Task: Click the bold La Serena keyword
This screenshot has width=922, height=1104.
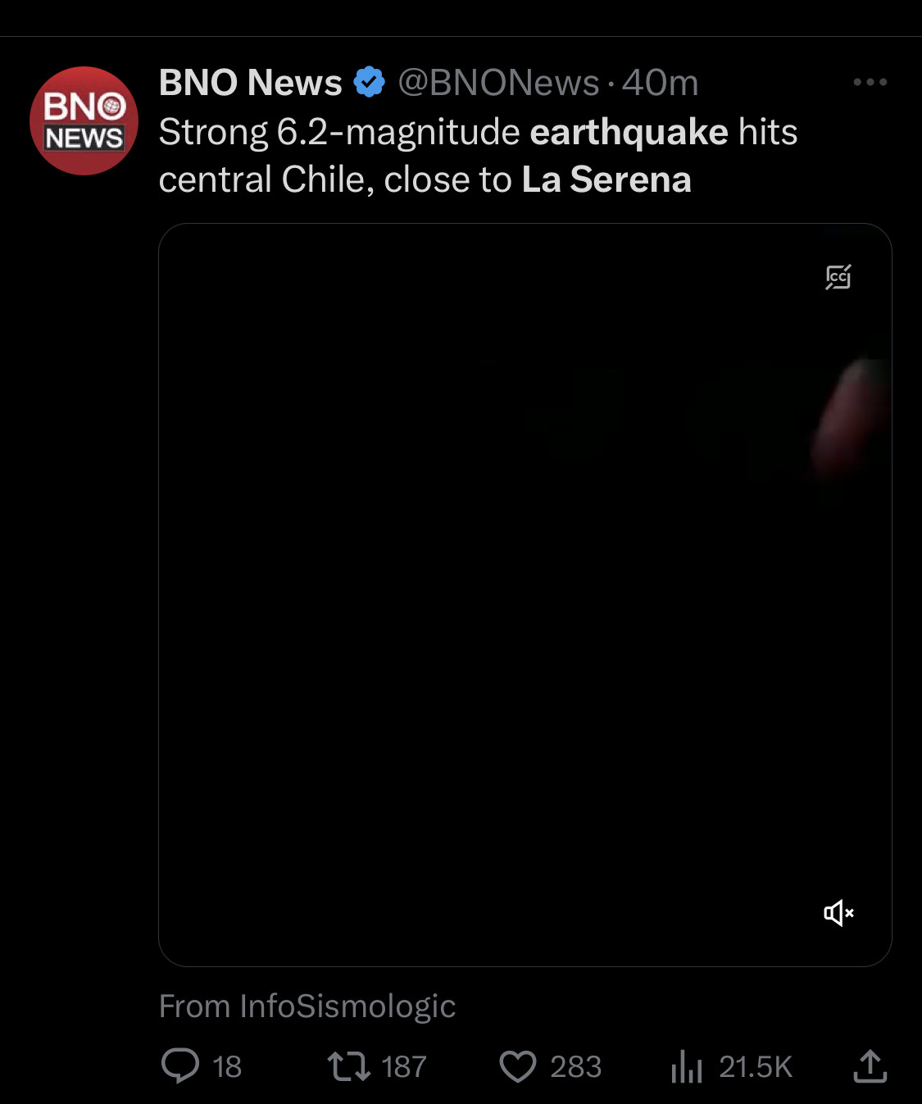Action: pos(606,179)
